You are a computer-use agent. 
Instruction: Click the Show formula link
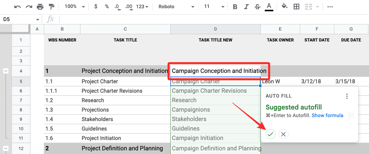(328, 115)
